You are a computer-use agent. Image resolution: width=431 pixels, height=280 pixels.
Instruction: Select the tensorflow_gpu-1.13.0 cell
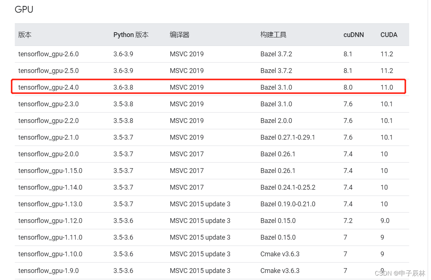(x=50, y=204)
